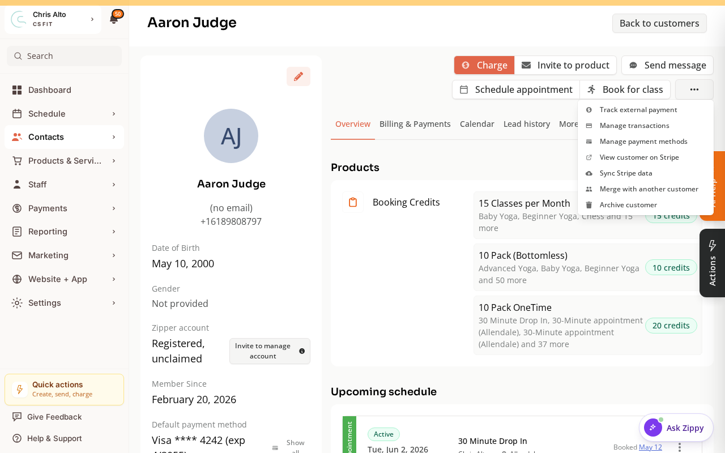Click the search magnifier icon
725x453 pixels.
18,56
